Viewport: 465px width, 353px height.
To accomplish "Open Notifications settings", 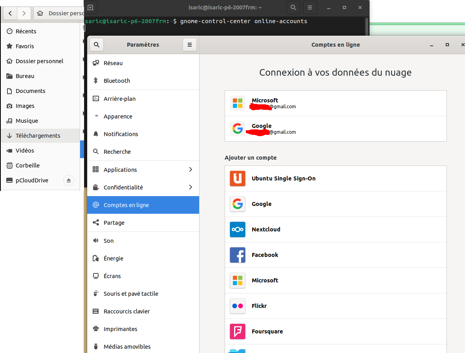I will coord(143,134).
